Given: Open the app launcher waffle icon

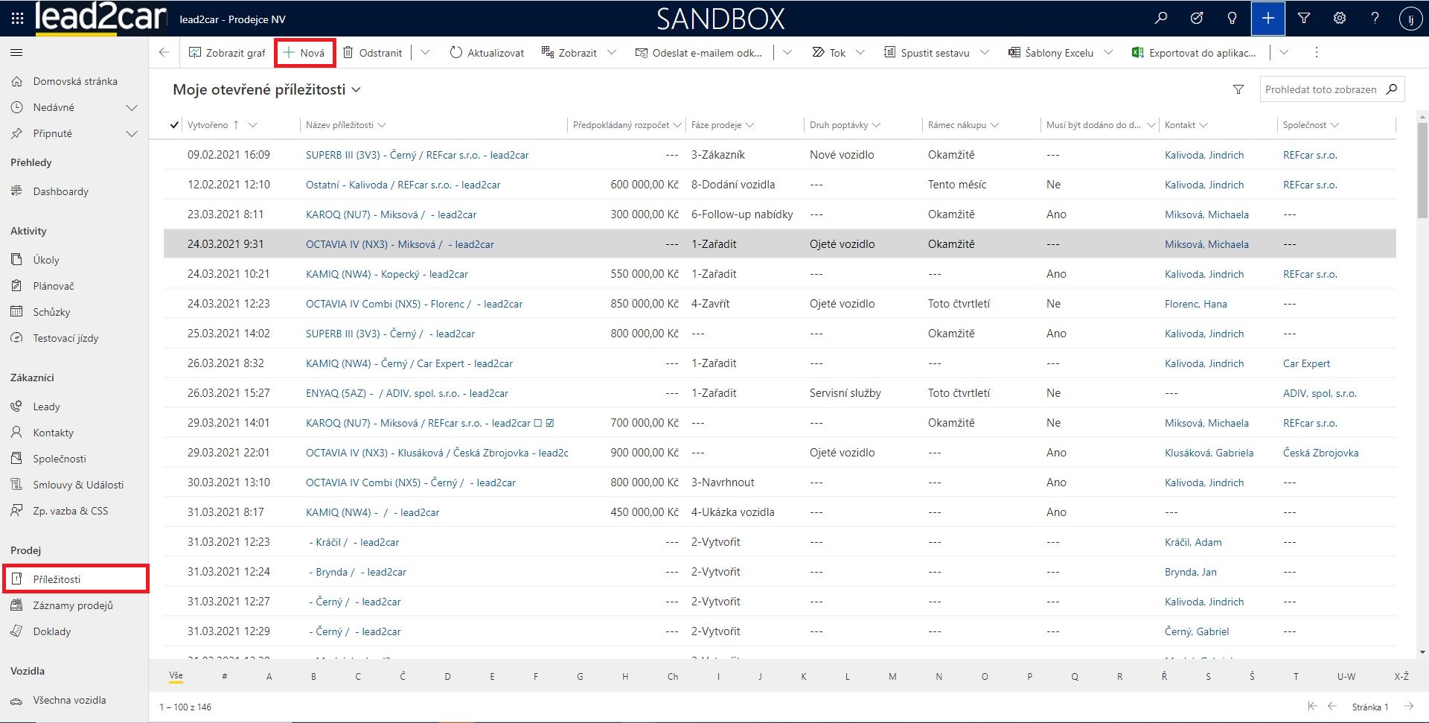Looking at the screenshot, I should click(17, 19).
